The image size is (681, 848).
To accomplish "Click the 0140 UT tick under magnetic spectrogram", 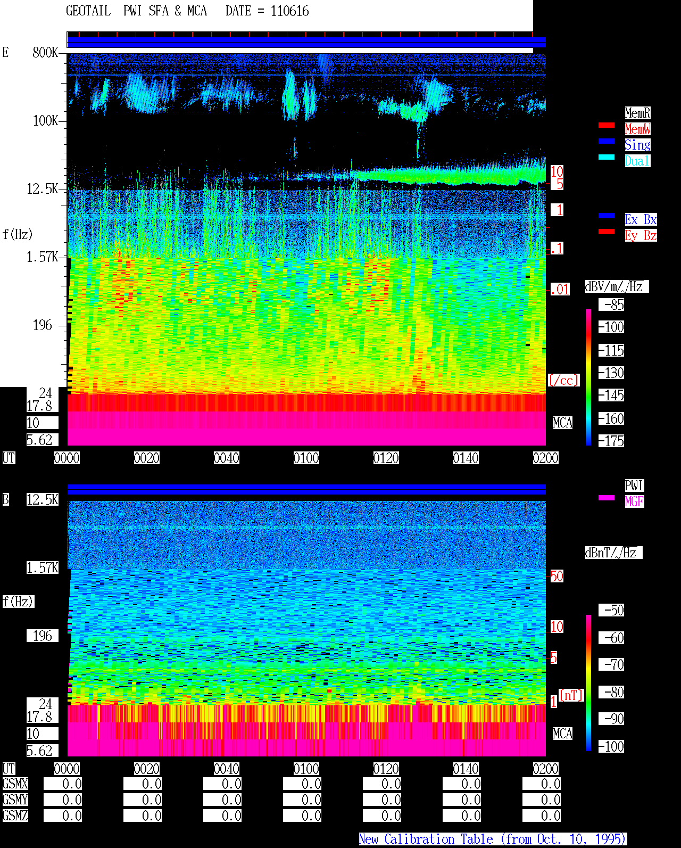I will coord(466,769).
